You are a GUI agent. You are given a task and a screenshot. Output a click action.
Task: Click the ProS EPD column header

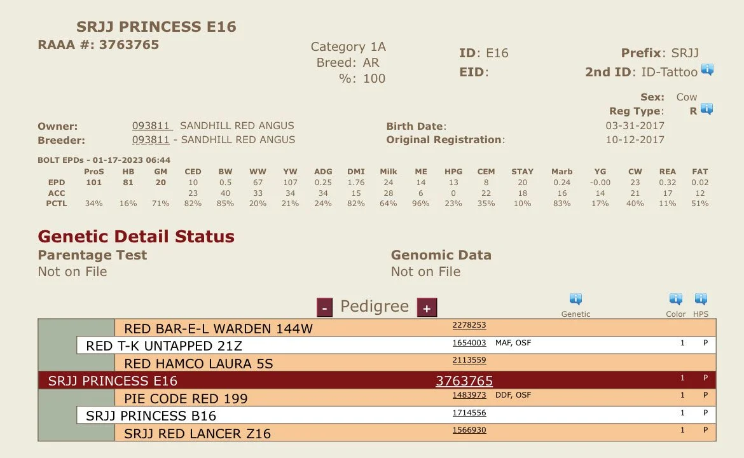pos(94,171)
